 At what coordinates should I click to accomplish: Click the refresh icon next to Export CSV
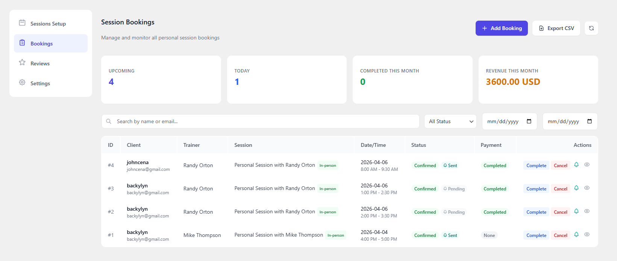(x=591, y=28)
